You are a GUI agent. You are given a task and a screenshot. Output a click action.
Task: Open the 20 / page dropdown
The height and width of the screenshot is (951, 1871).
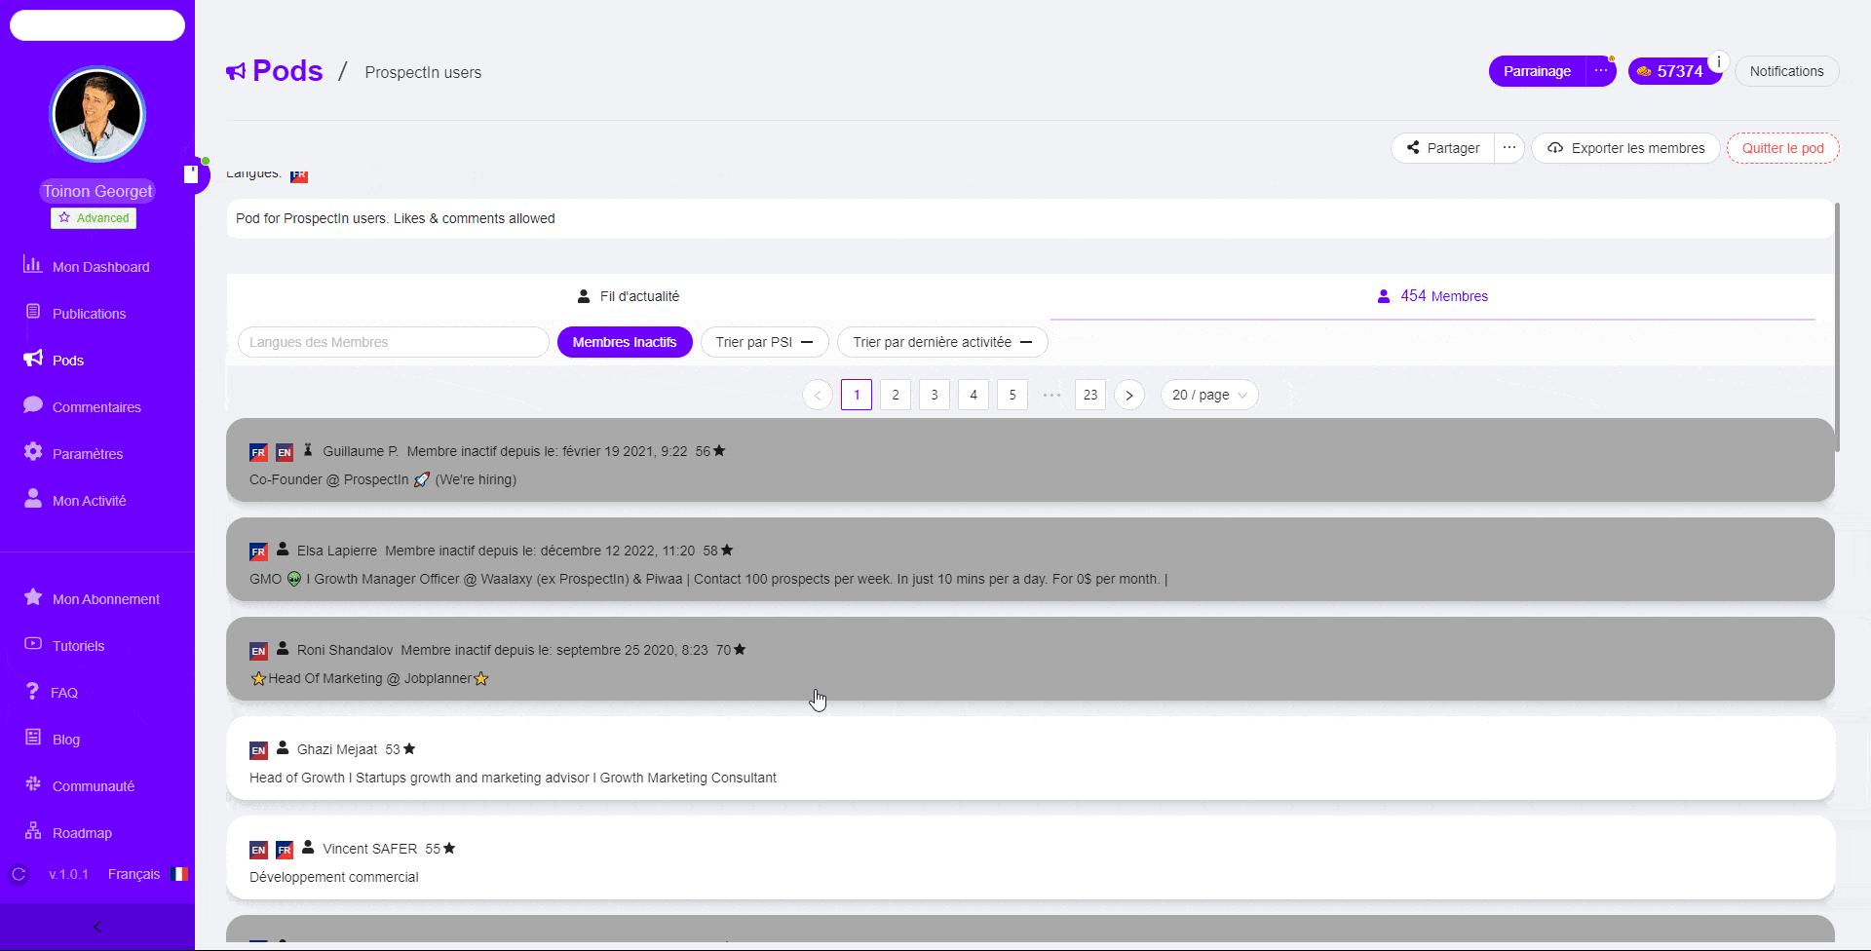coord(1208,395)
